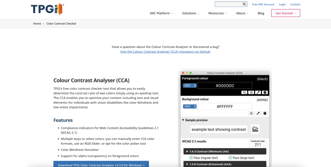Click the Background colour label
The height and width of the screenshot is (167, 331).
(x=196, y=99)
